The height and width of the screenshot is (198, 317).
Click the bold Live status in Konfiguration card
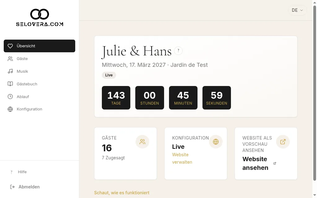[x=178, y=147]
